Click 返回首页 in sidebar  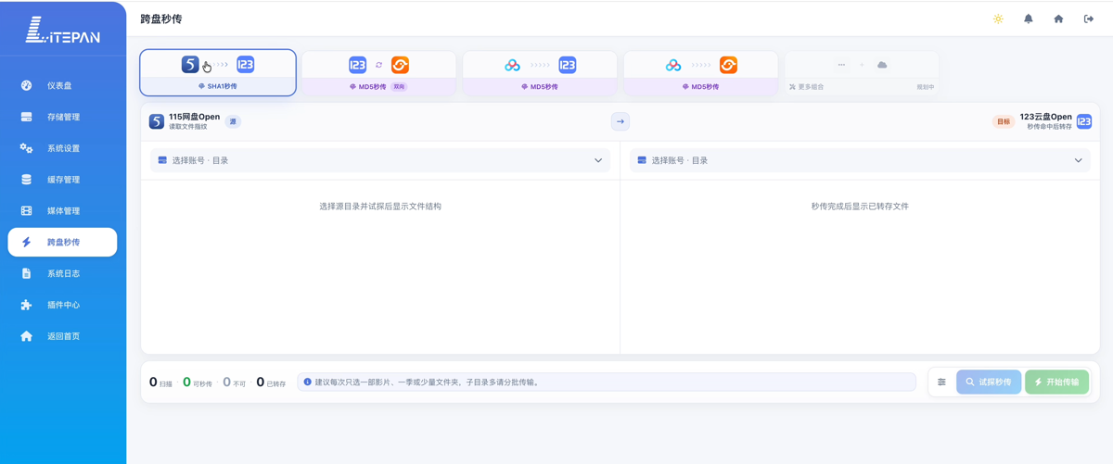click(x=62, y=336)
